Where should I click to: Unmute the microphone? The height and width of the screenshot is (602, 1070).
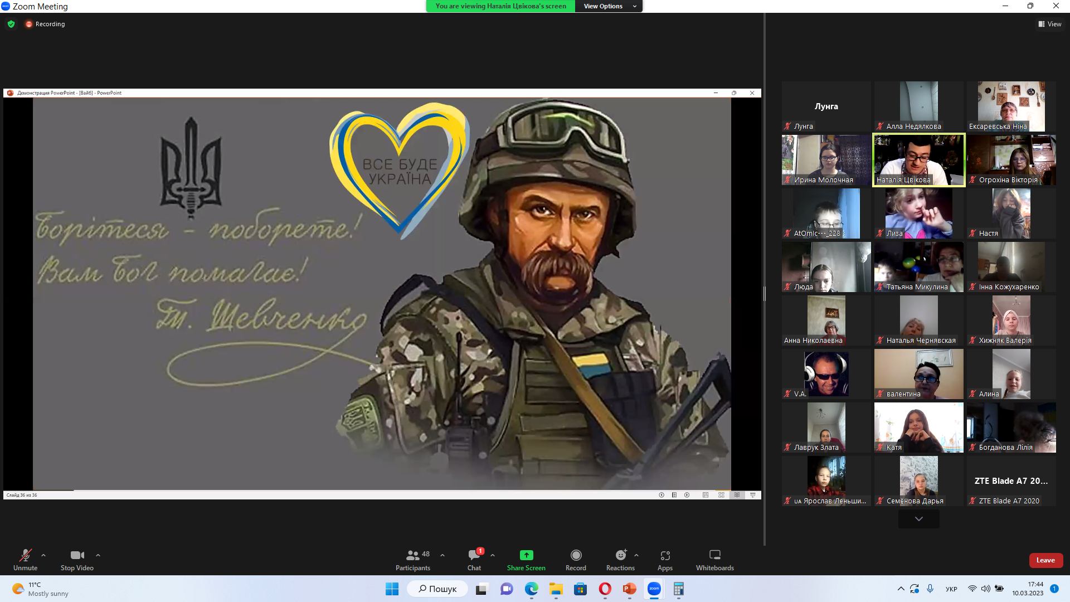point(25,560)
